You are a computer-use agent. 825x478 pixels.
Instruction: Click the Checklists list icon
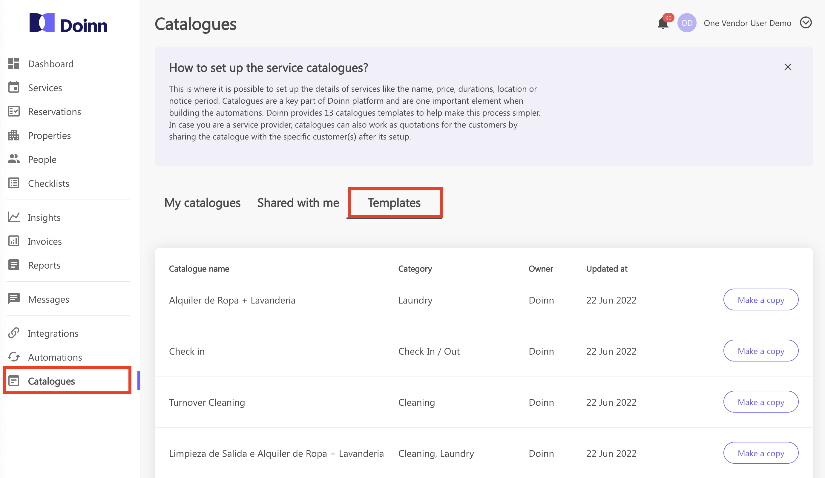point(14,183)
